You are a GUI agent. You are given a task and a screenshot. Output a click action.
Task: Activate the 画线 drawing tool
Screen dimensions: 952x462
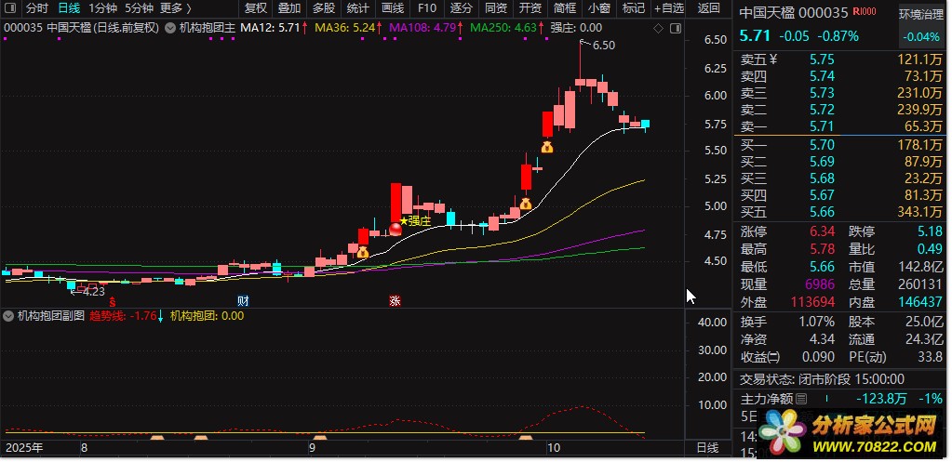pyautogui.click(x=393, y=7)
